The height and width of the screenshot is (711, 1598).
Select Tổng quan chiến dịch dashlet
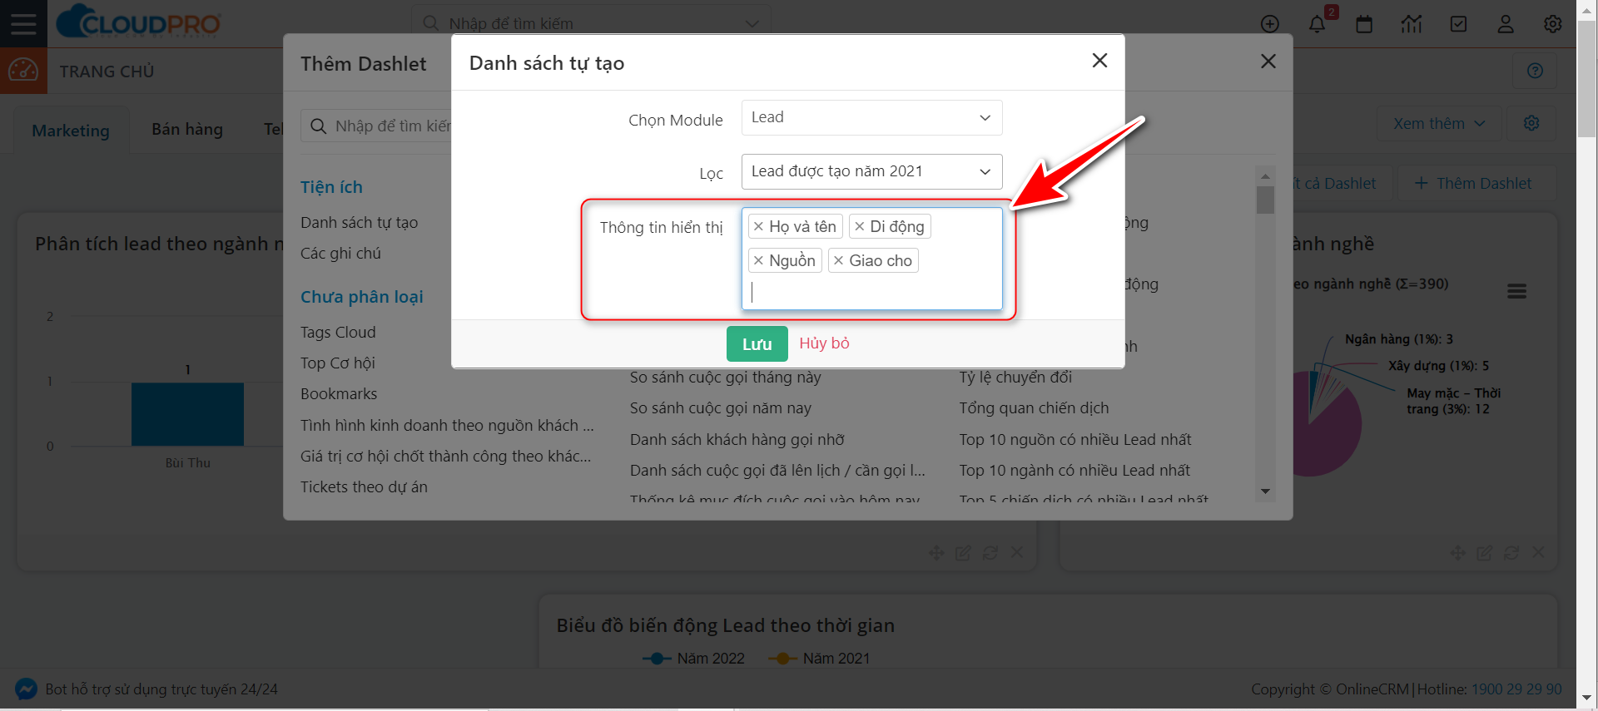[1034, 407]
